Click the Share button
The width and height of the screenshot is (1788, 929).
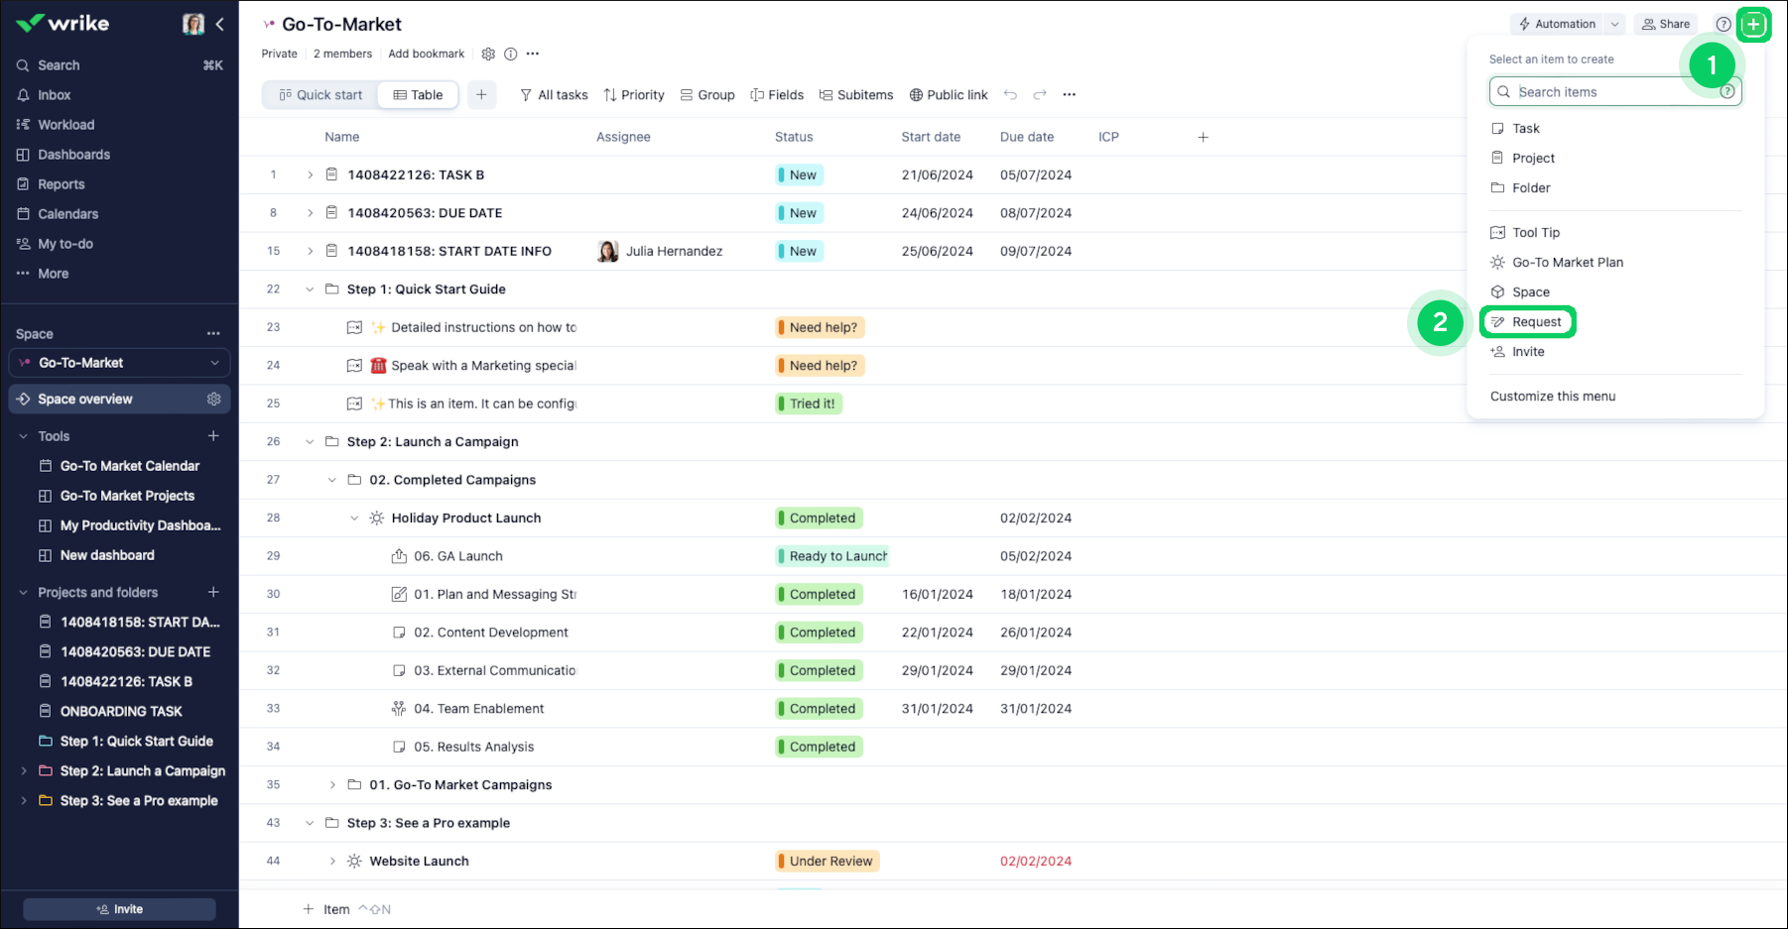point(1666,25)
